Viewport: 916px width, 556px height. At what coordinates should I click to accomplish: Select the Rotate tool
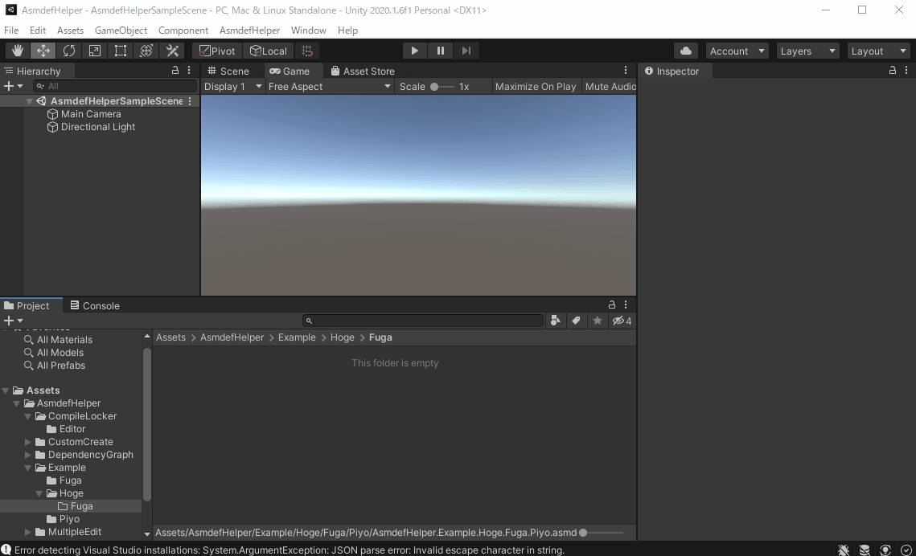69,51
